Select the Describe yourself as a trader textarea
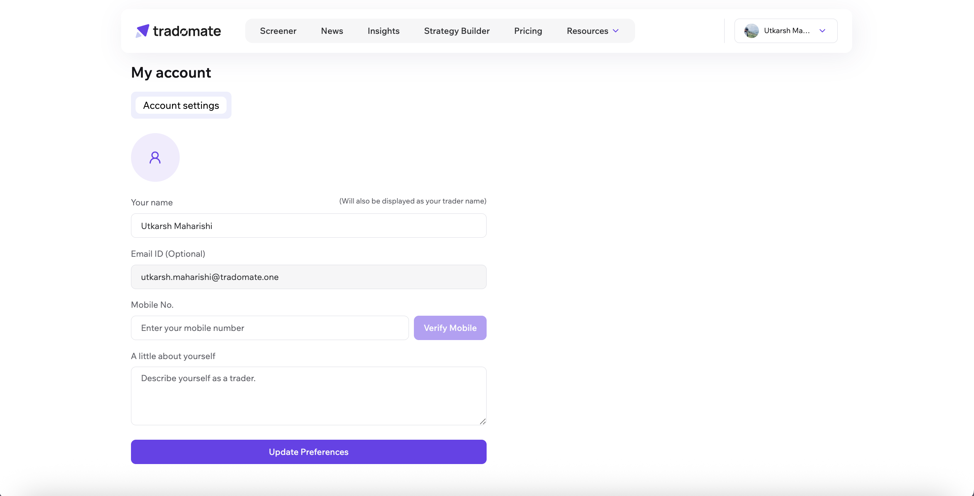 coord(308,396)
